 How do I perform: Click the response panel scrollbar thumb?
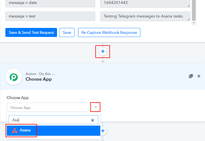[194, 10]
